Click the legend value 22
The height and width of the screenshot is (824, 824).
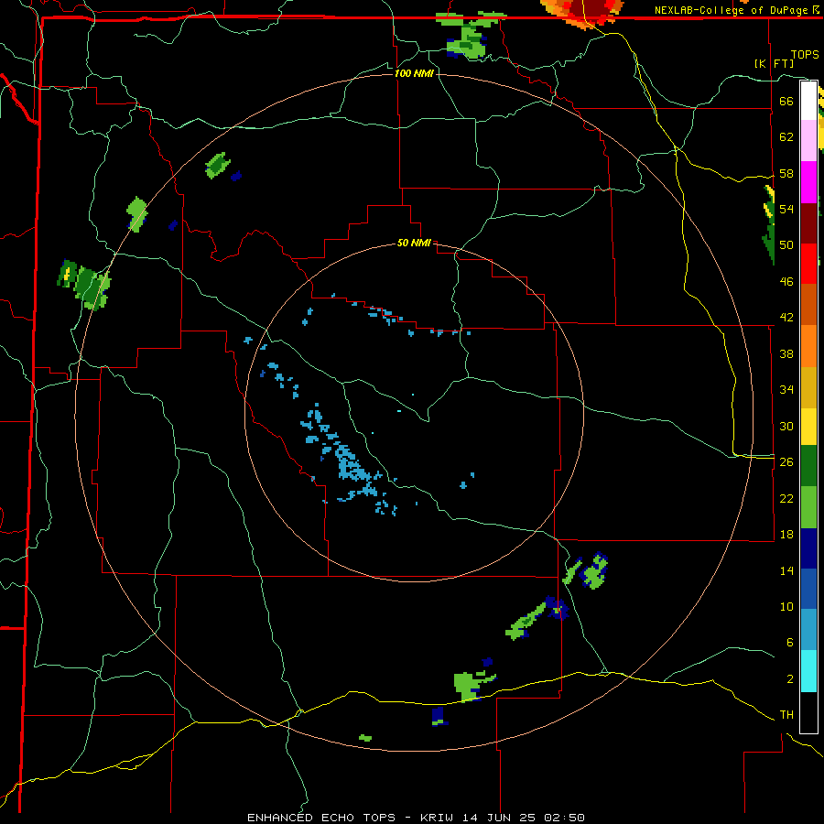786,499
